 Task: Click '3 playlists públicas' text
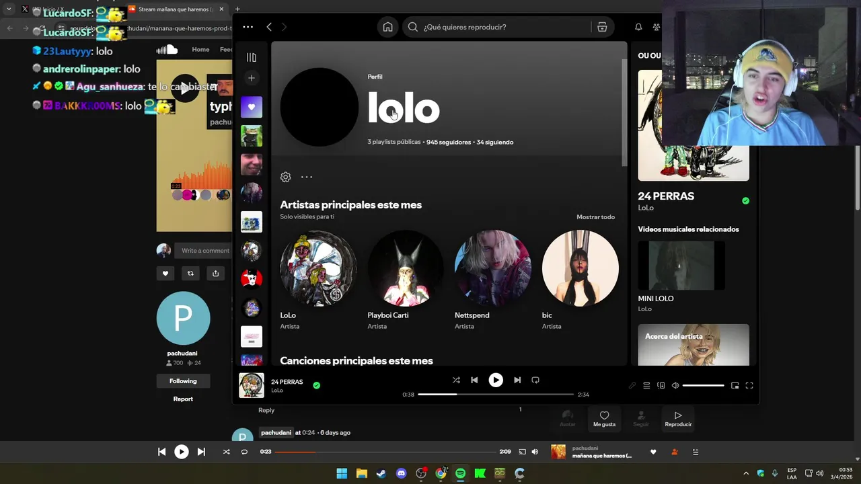pos(394,142)
